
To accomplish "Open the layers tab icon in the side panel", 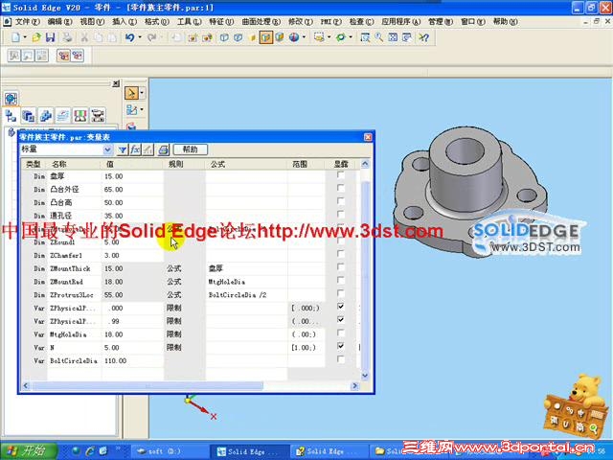I will pyautogui.click(x=63, y=115).
